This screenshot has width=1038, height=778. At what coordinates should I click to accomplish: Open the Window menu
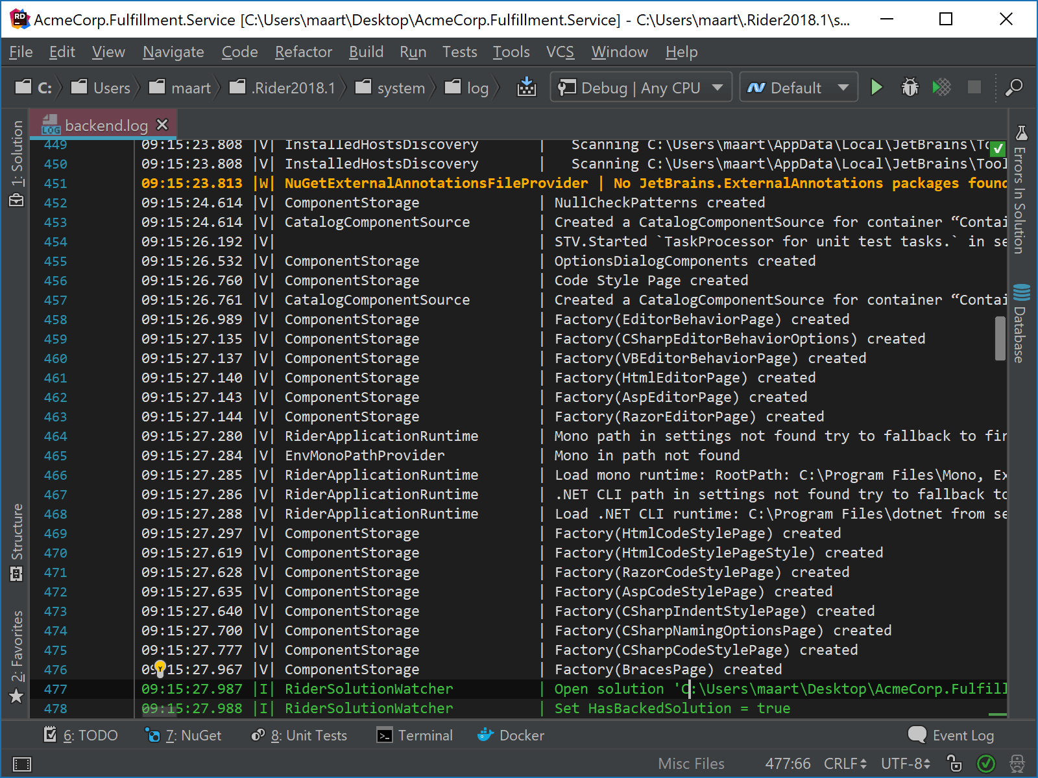coord(620,52)
